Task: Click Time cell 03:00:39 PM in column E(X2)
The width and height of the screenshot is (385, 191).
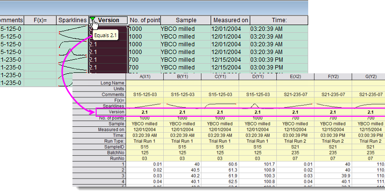Action: pos(295,136)
